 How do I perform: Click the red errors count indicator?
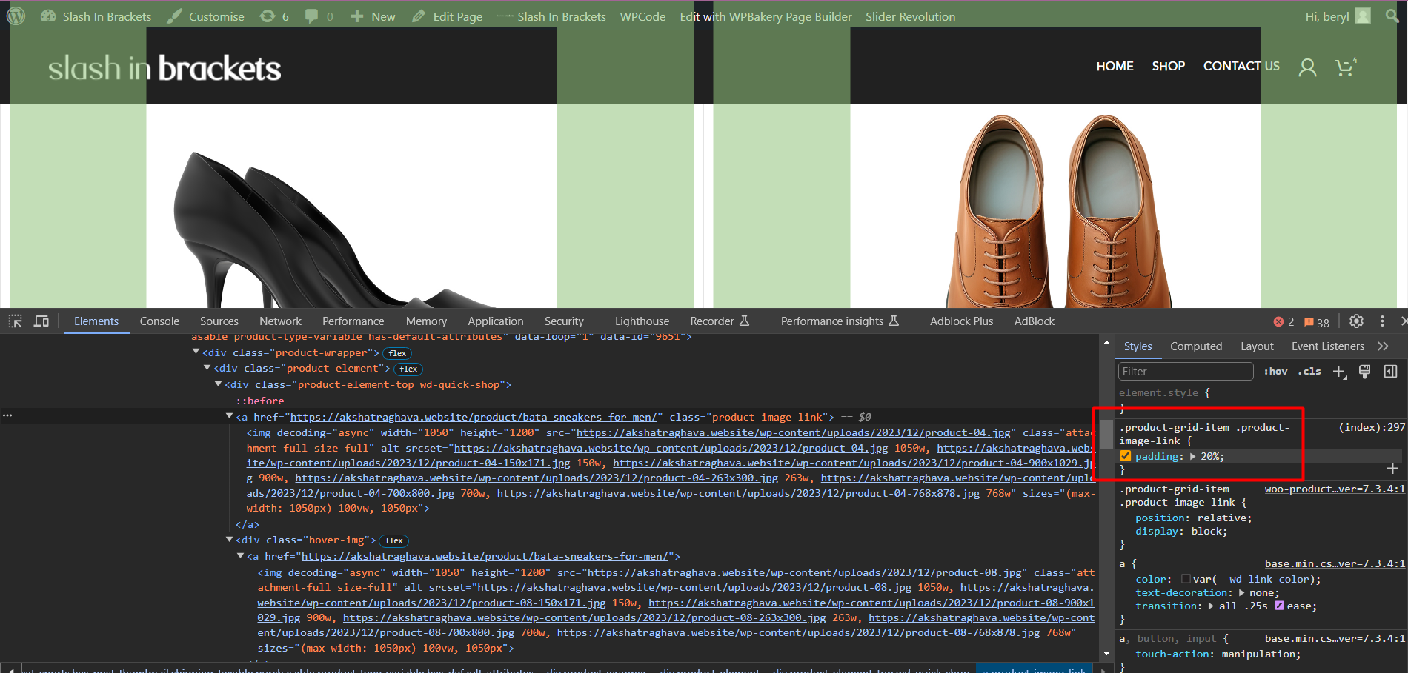tap(1284, 322)
